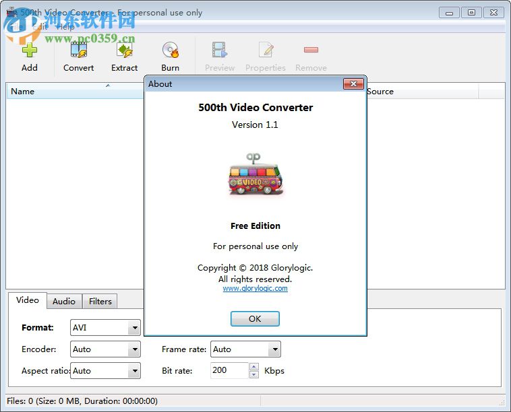Open the www.glorylogic.com link
Screen dimensions: 511x412
(x=255, y=288)
